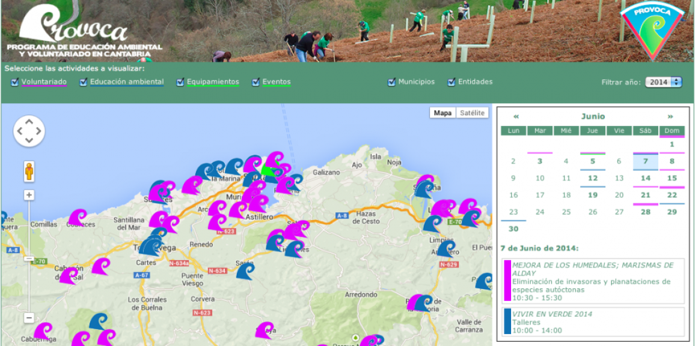
Task: Select June 22 in the calendar
Action: [672, 195]
